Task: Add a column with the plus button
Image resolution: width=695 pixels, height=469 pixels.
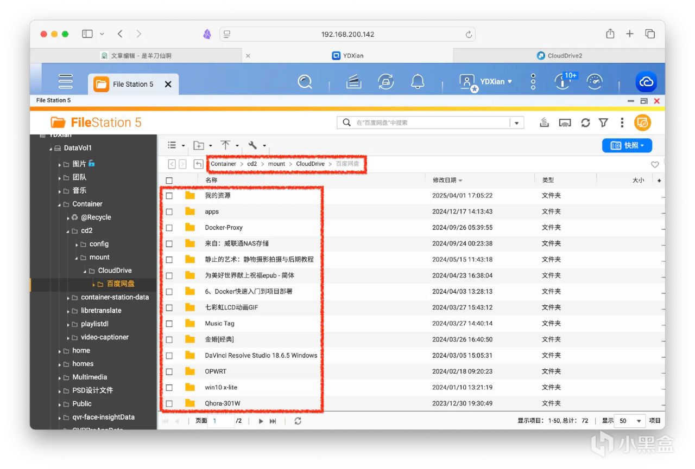Action: [659, 181]
